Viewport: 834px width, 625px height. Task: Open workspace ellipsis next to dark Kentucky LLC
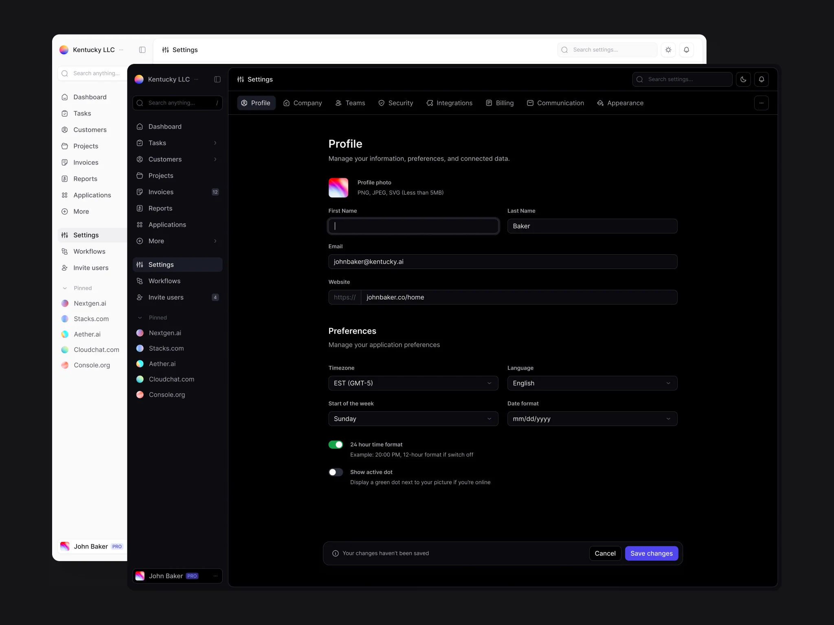[x=196, y=79]
